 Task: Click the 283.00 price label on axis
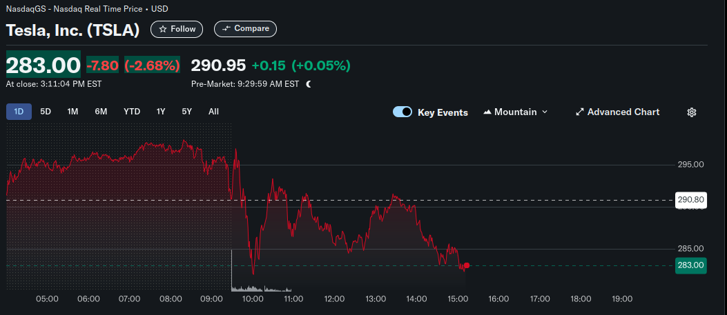point(691,265)
